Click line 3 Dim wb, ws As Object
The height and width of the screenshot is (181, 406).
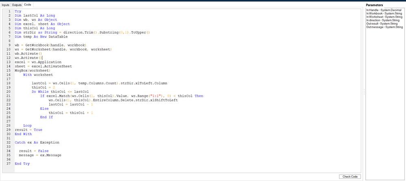[x=36, y=20]
